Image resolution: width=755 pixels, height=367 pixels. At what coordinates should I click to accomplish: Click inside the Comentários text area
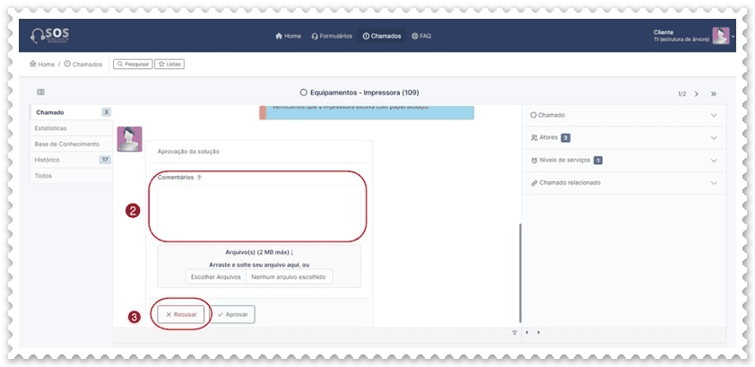click(x=257, y=211)
